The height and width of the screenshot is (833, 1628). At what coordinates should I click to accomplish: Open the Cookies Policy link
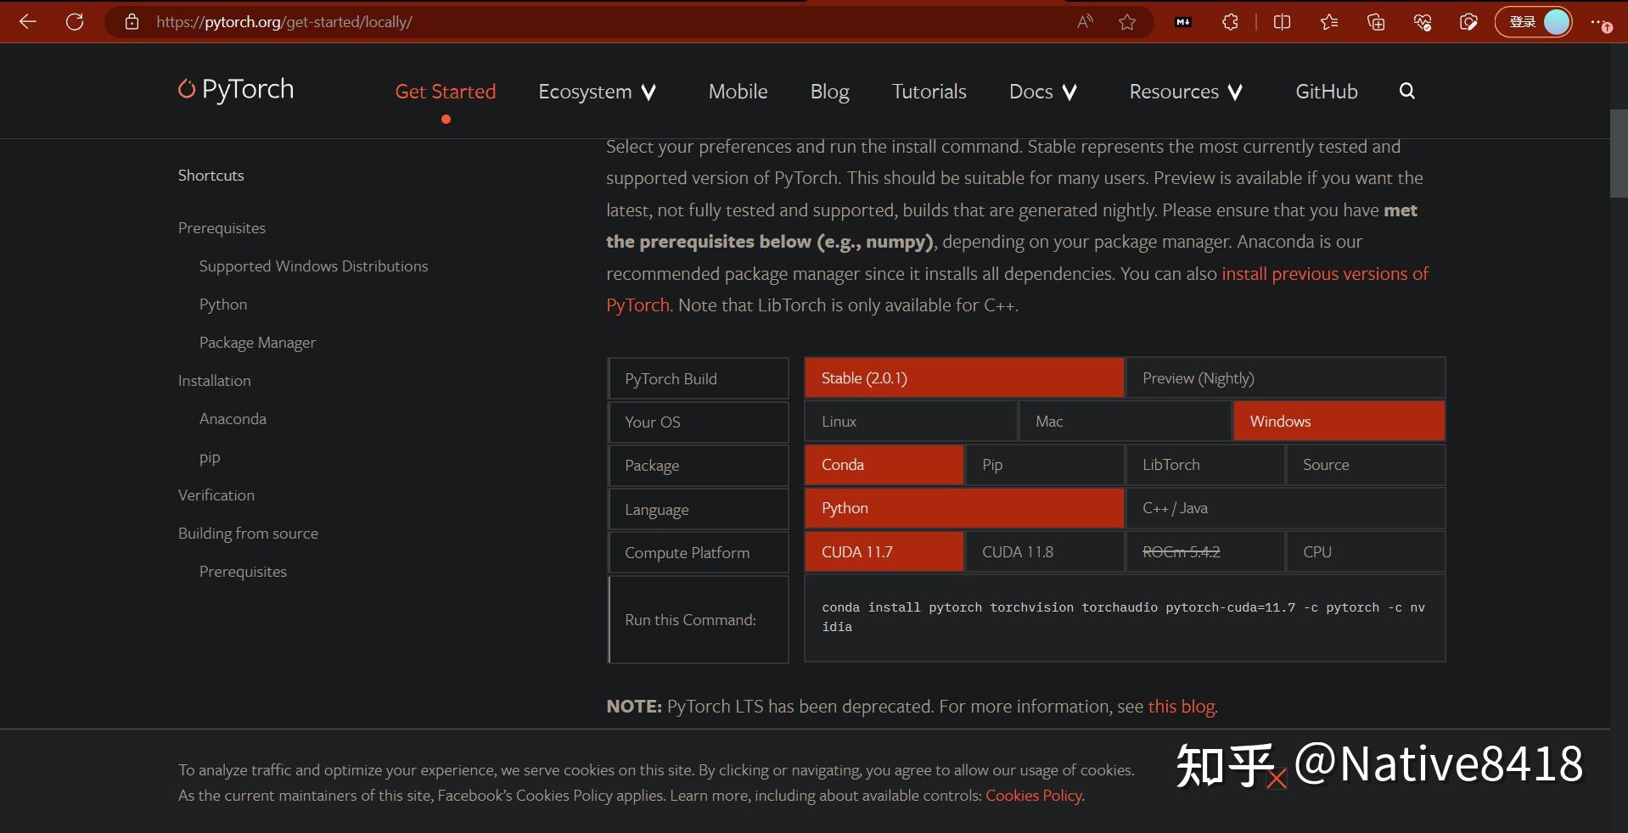(1034, 796)
